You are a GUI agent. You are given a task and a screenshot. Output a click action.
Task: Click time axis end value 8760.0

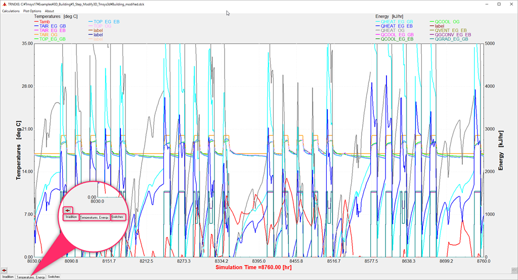coord(484,261)
